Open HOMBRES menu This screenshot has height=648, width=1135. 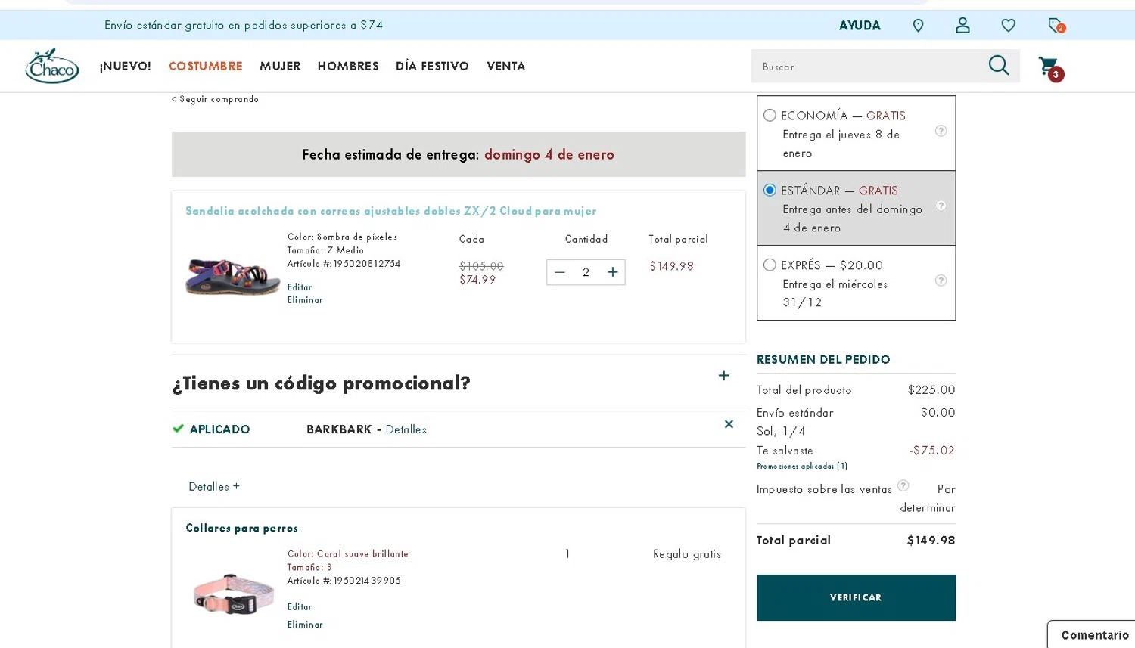tap(348, 67)
